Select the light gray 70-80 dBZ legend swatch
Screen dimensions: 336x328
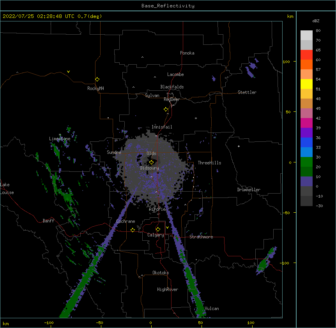pos(306,35)
